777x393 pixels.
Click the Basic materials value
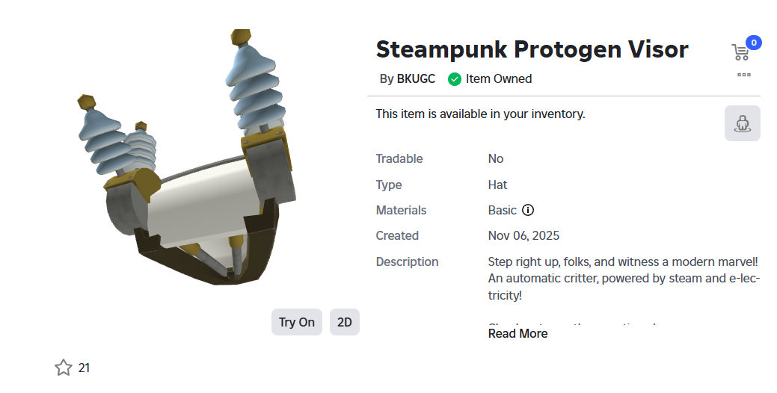[502, 210]
